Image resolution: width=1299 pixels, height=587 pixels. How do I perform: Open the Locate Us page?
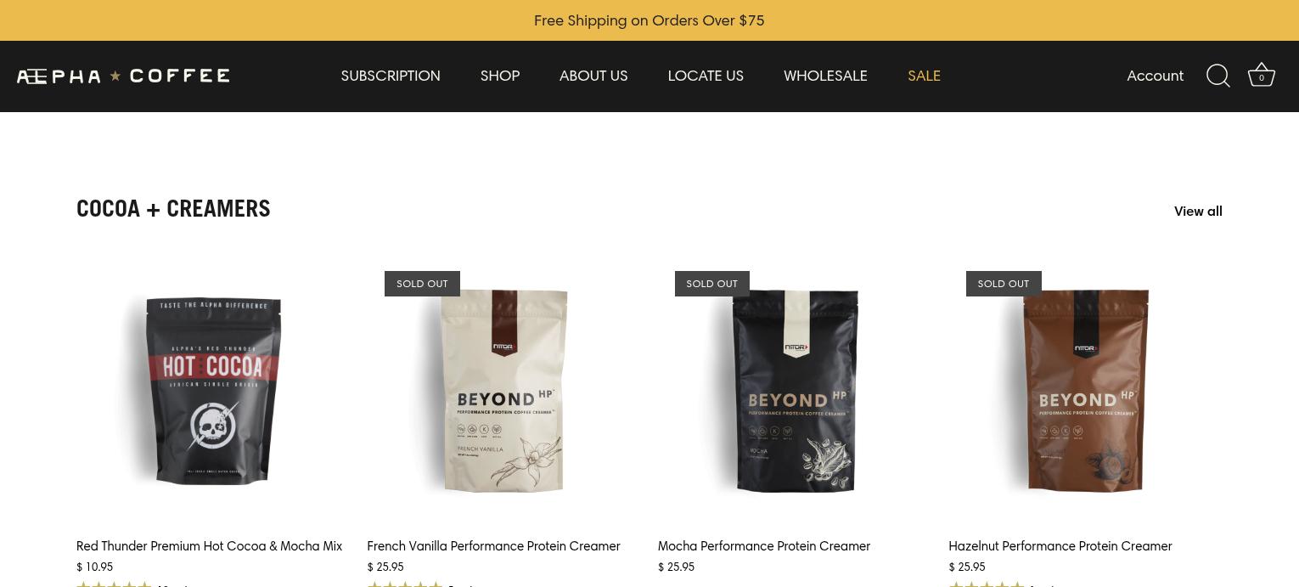click(x=706, y=76)
